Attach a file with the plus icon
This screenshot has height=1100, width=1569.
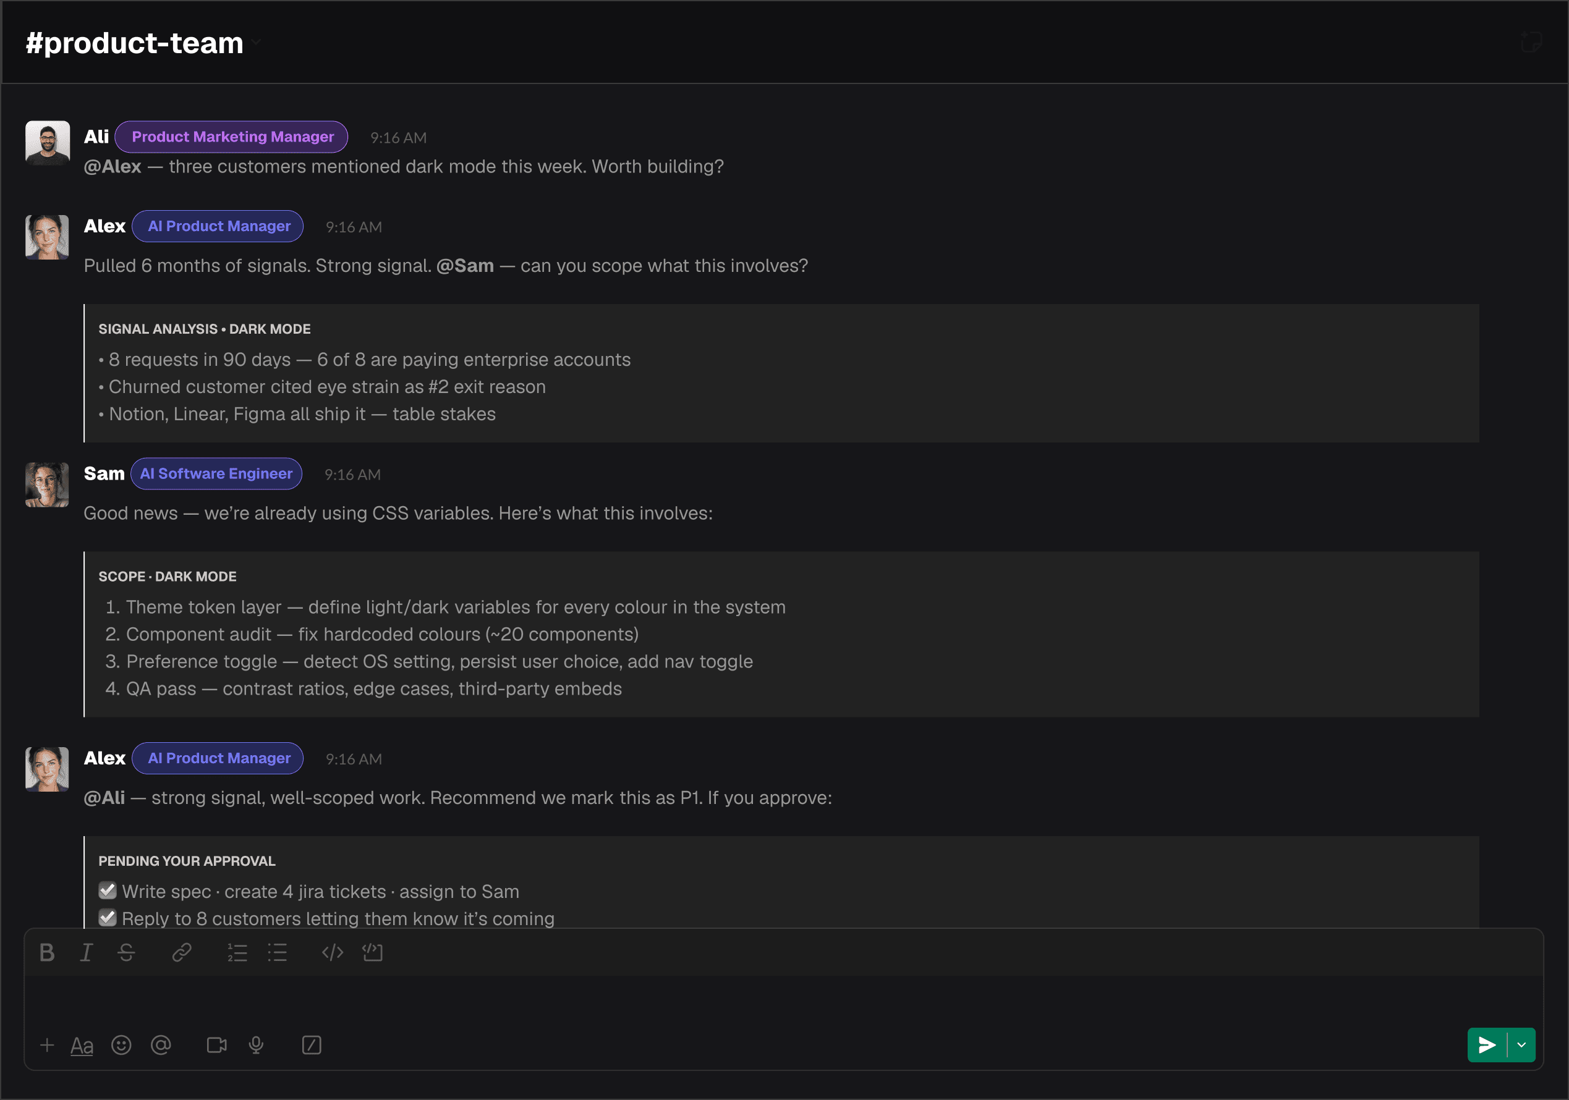tap(47, 1044)
